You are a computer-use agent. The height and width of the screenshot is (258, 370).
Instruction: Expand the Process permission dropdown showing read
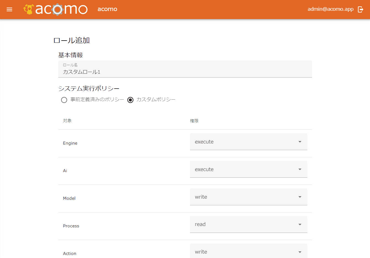pos(243,224)
